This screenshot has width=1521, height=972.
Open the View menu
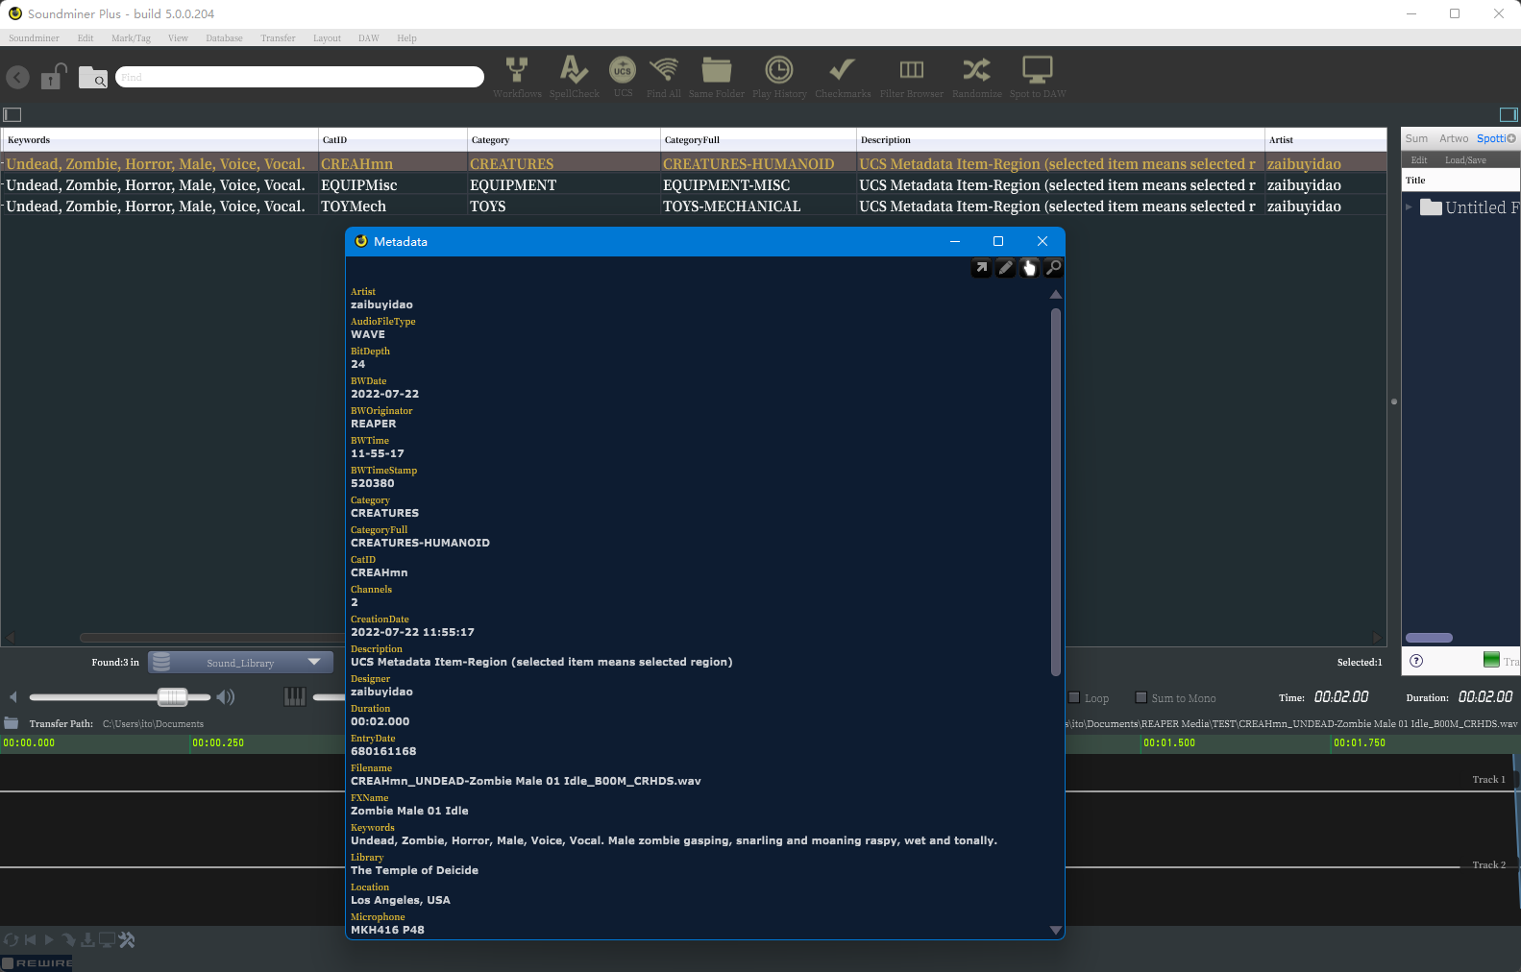178,38
